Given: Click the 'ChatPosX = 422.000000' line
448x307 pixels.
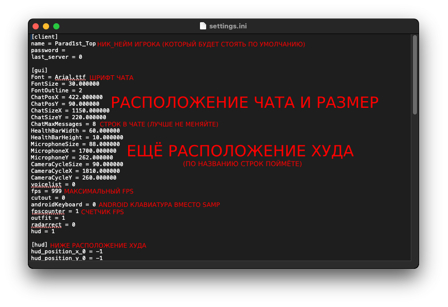Looking at the screenshot, I should (67, 97).
